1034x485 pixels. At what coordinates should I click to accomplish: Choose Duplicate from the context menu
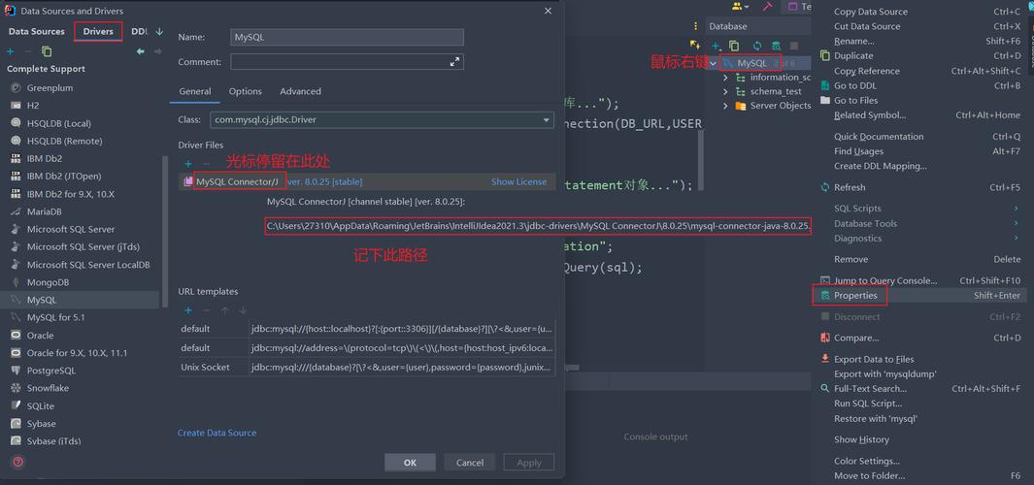click(x=919, y=56)
